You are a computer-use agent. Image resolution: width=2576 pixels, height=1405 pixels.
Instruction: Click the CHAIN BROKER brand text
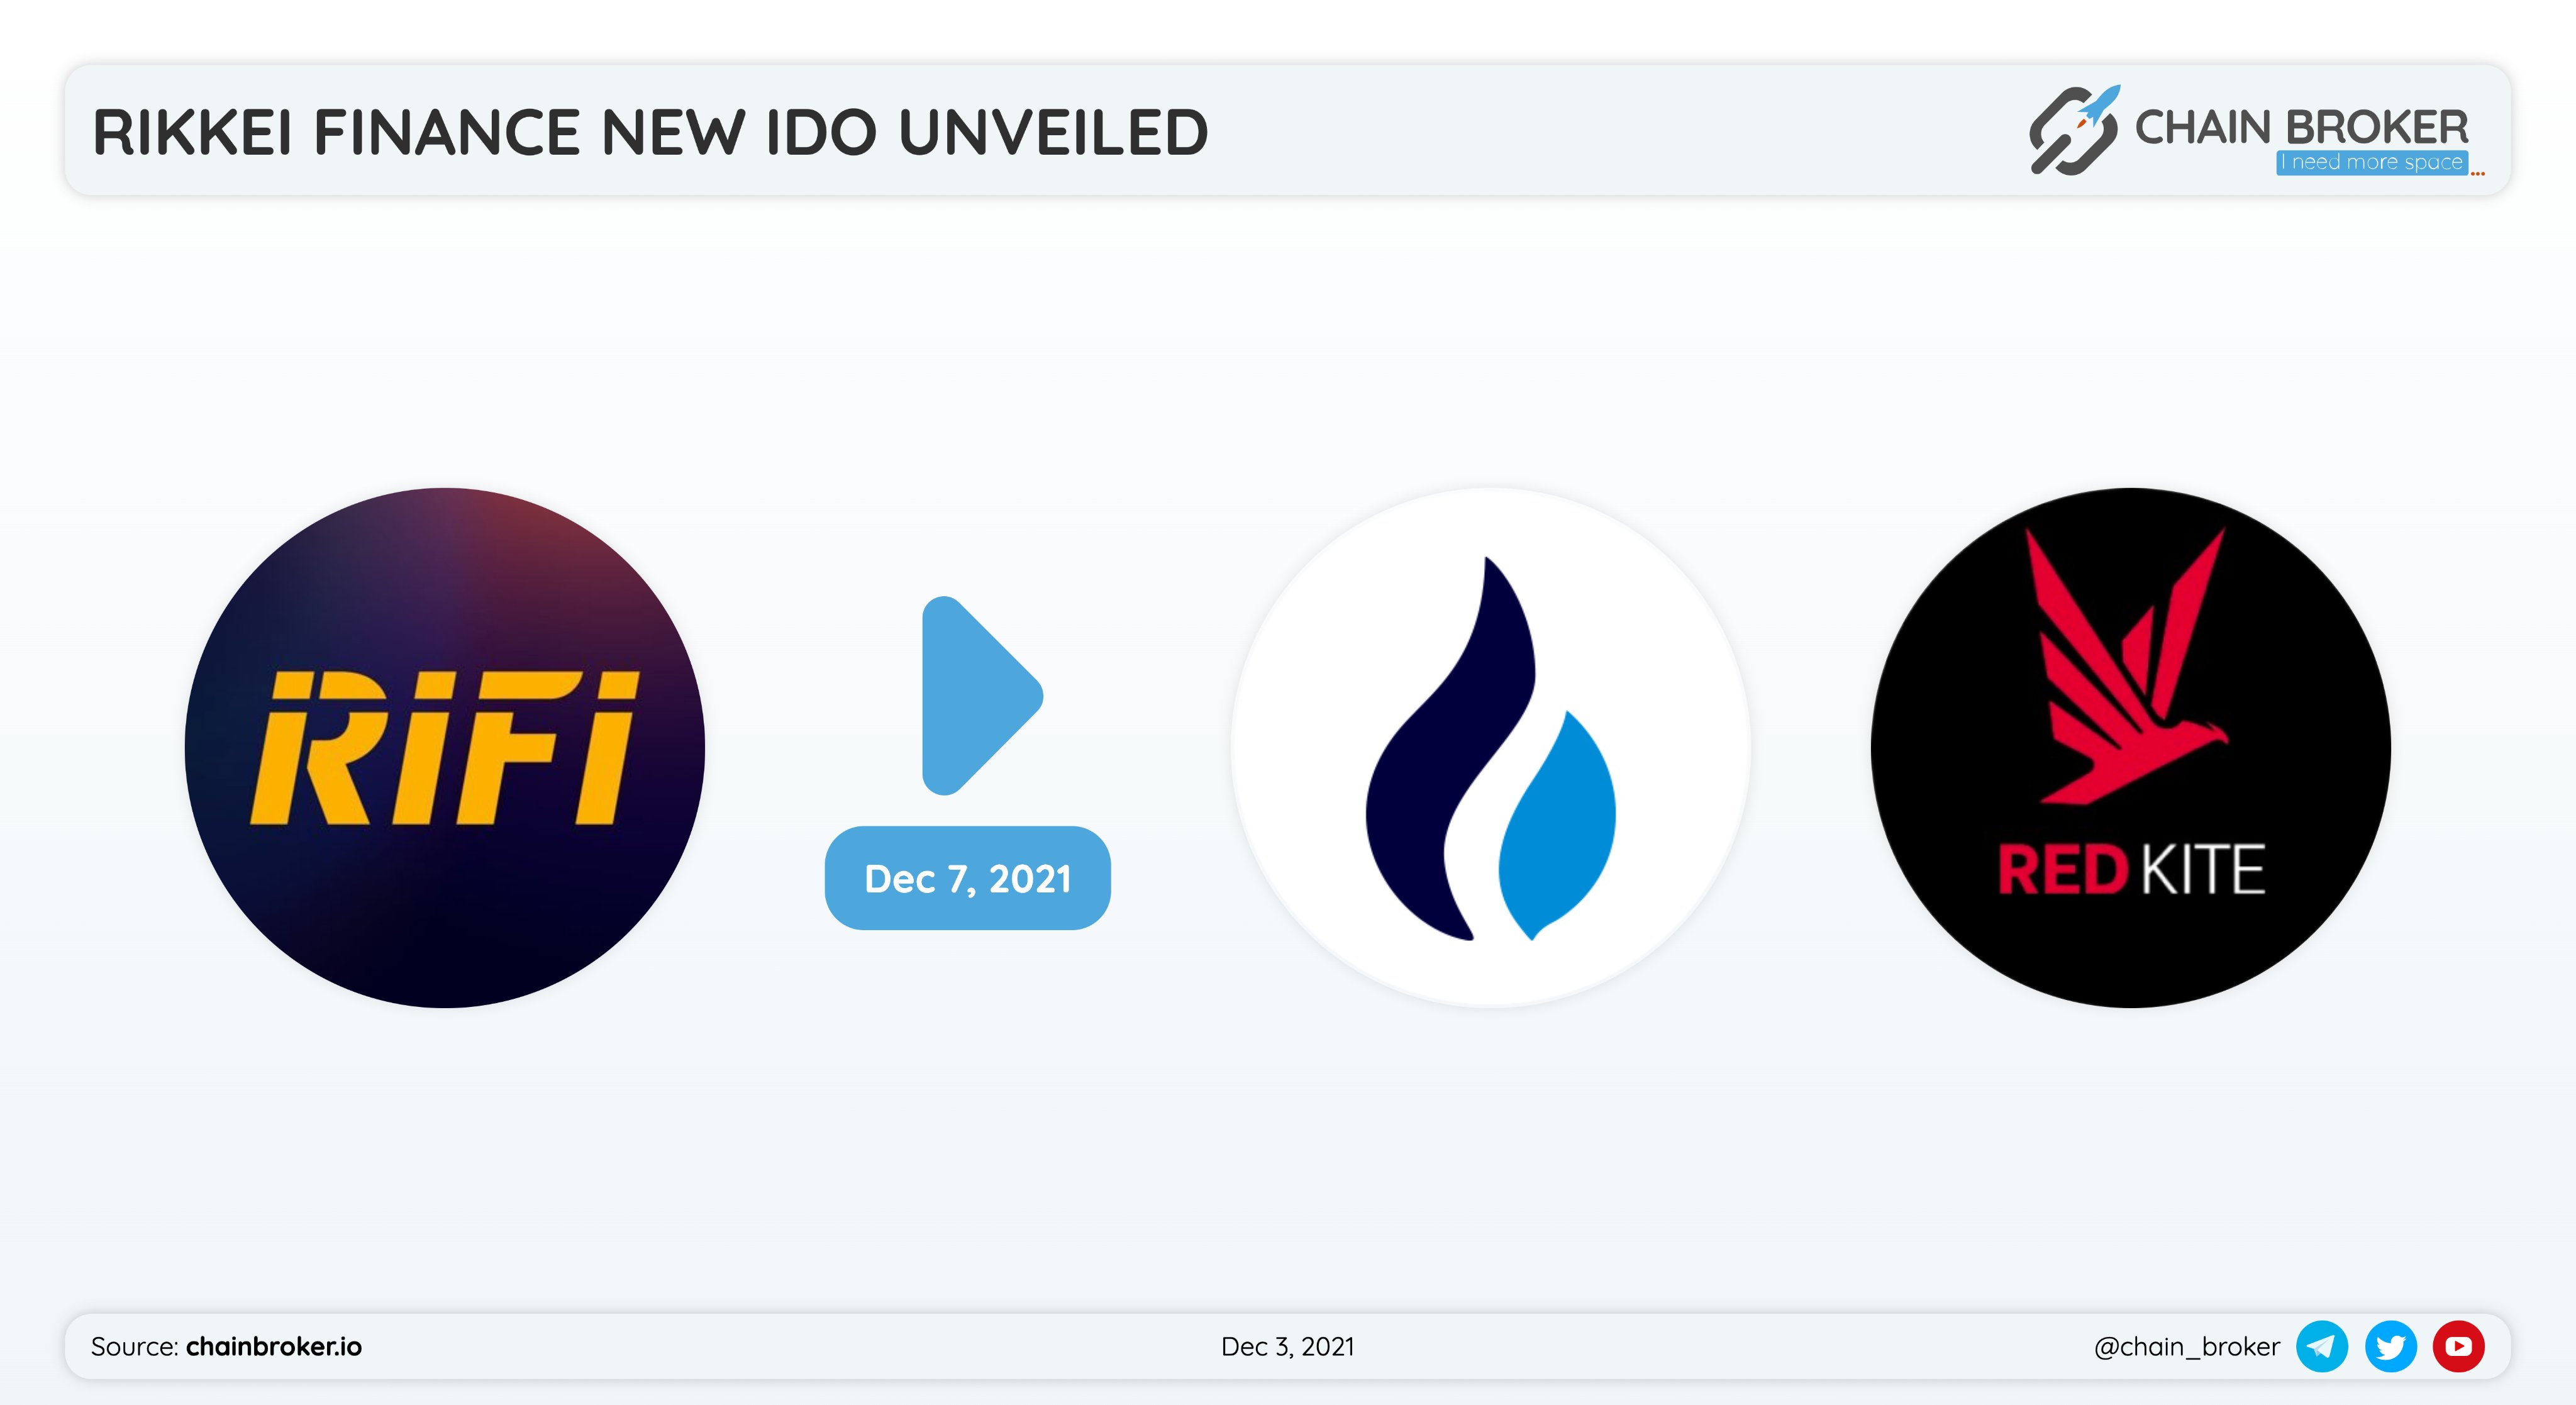2301,127
